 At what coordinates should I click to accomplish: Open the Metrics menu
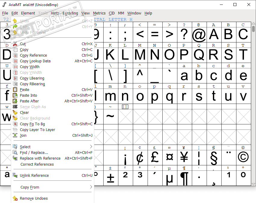click(x=99, y=13)
